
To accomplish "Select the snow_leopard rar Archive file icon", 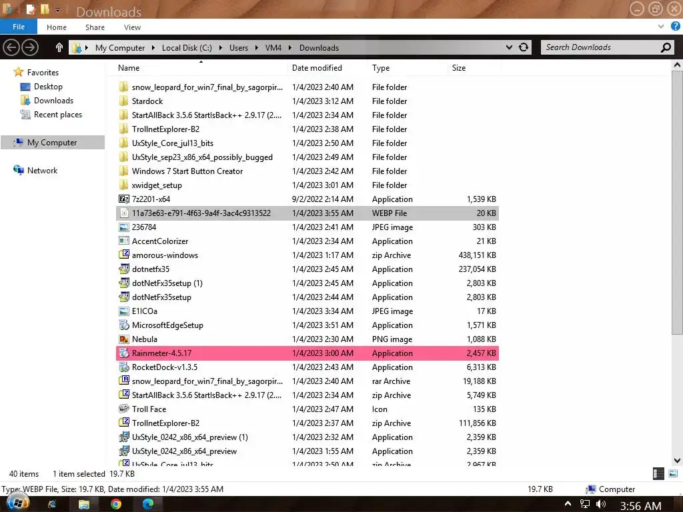I will click(x=123, y=381).
